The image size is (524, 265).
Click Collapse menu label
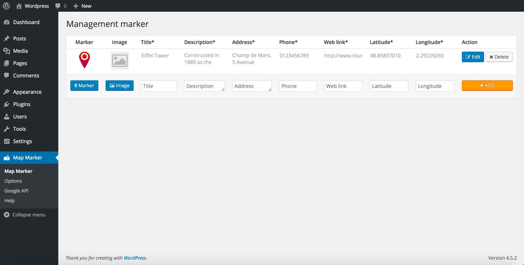click(x=29, y=215)
